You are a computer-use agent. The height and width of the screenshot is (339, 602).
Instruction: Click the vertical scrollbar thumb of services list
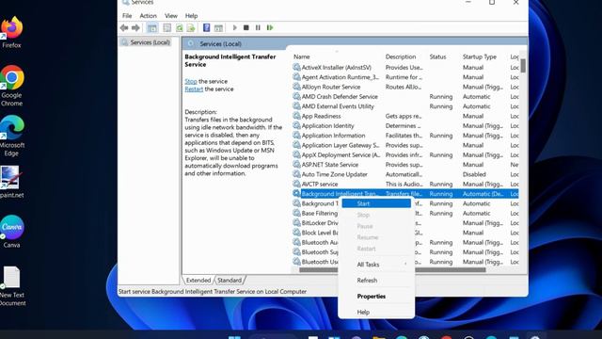(523, 65)
